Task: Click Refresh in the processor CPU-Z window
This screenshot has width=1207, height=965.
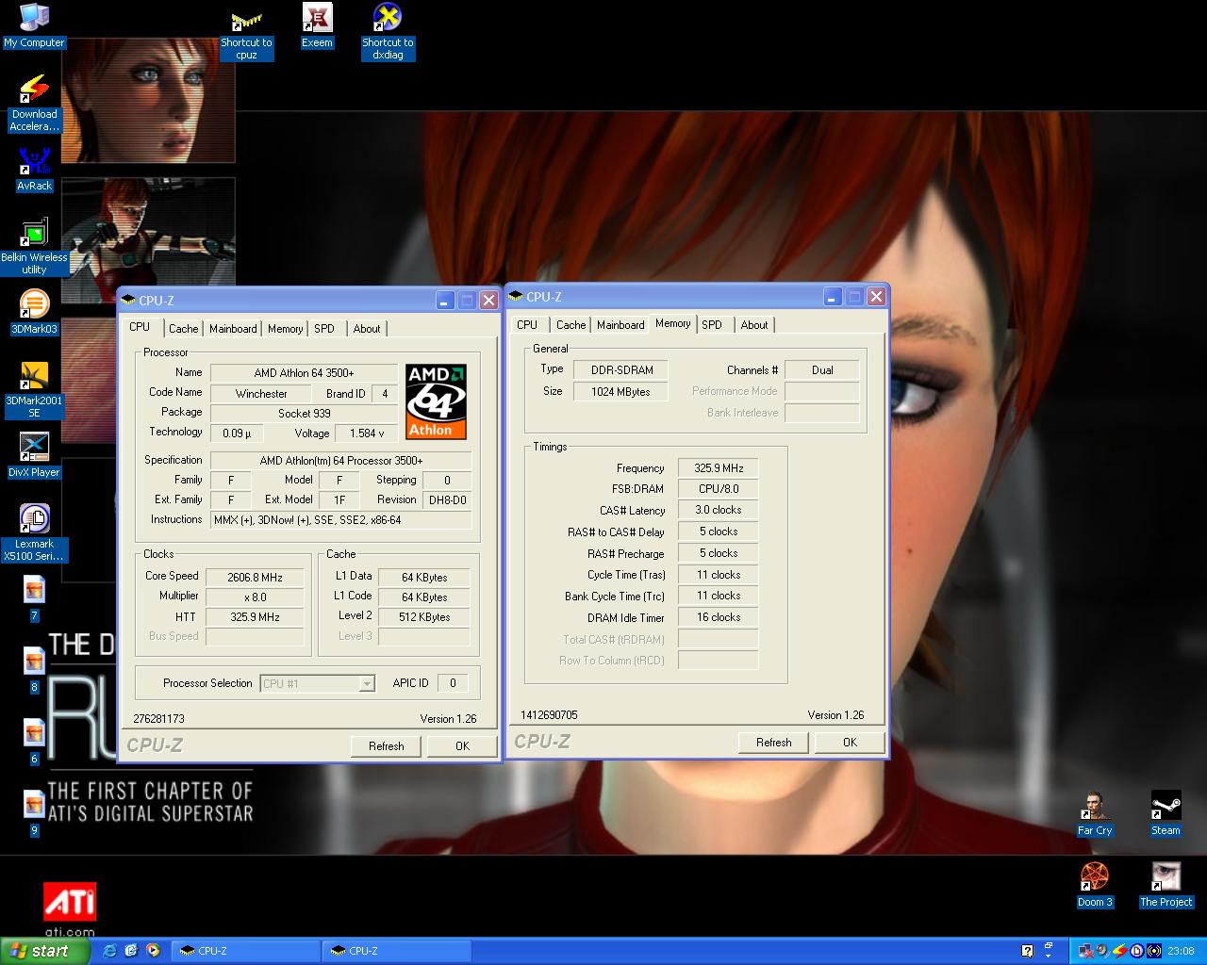Action: click(x=386, y=745)
